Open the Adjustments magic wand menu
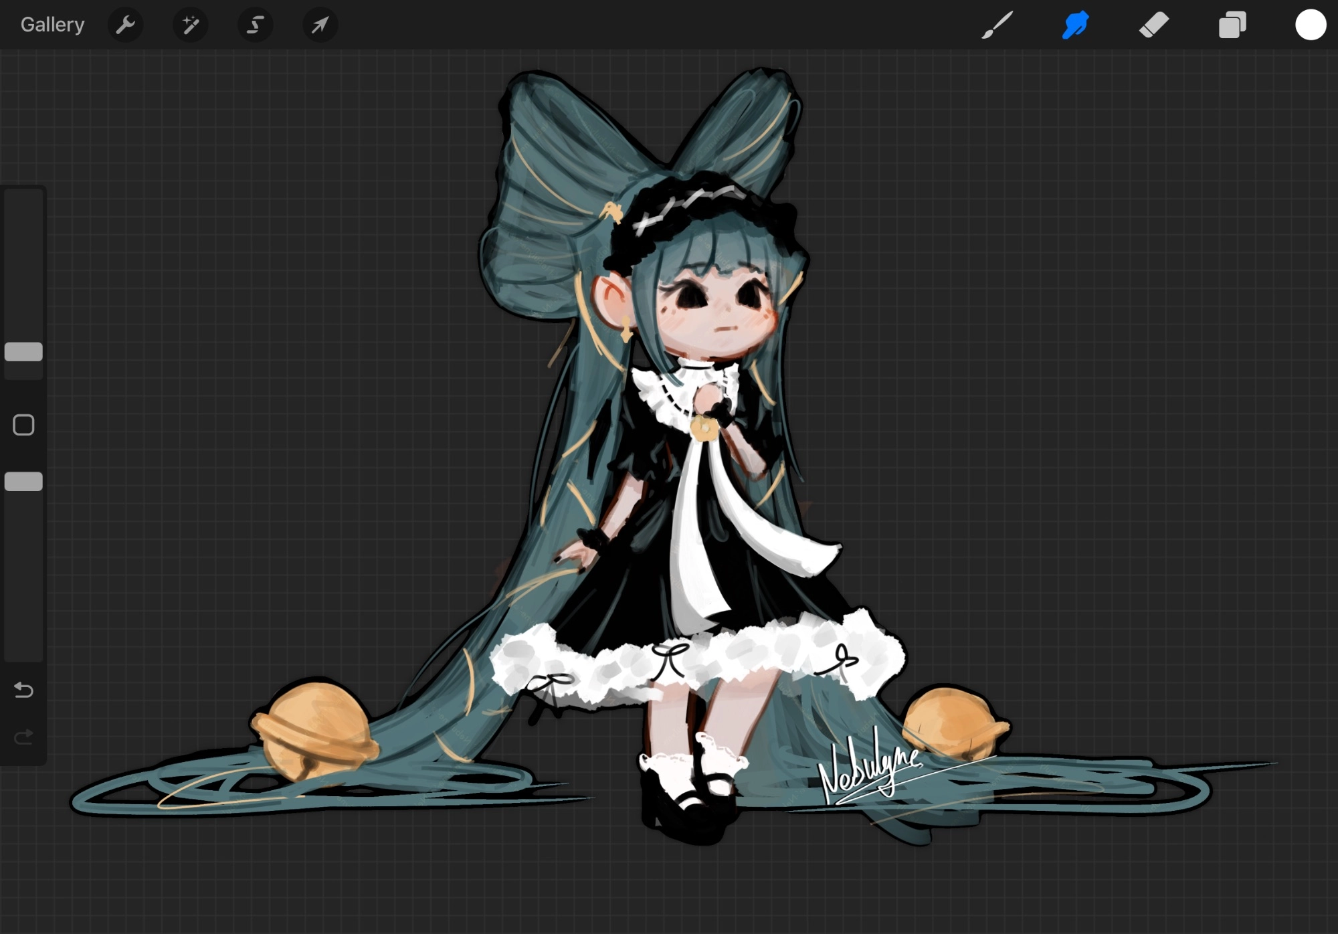 (x=190, y=25)
